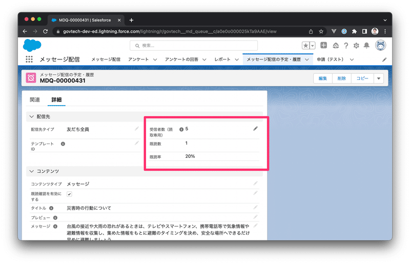Collapse the コンテンツ section

click(32, 171)
